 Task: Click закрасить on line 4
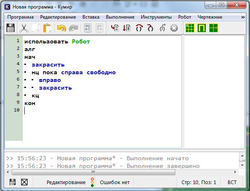pos(48,65)
